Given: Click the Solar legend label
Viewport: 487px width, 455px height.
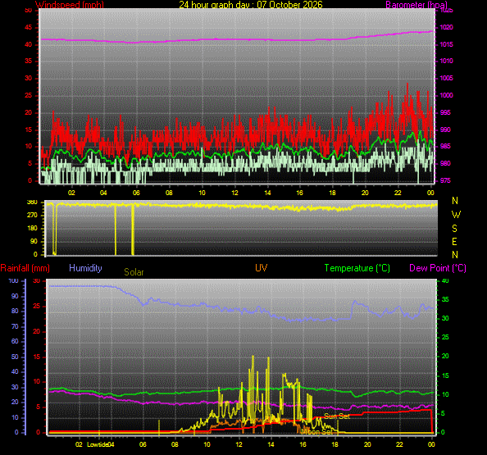Looking at the screenshot, I should click(134, 272).
